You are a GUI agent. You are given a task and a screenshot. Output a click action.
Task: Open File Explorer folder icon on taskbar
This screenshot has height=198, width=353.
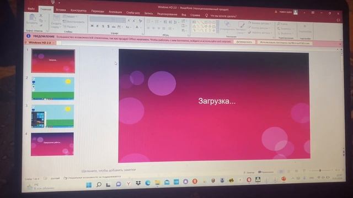(x=157, y=183)
